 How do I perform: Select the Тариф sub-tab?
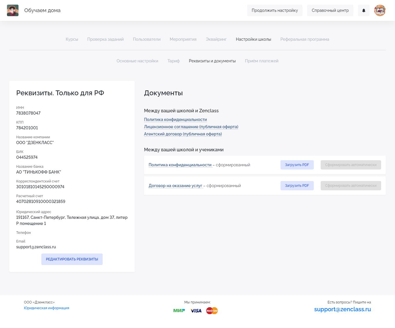click(173, 61)
